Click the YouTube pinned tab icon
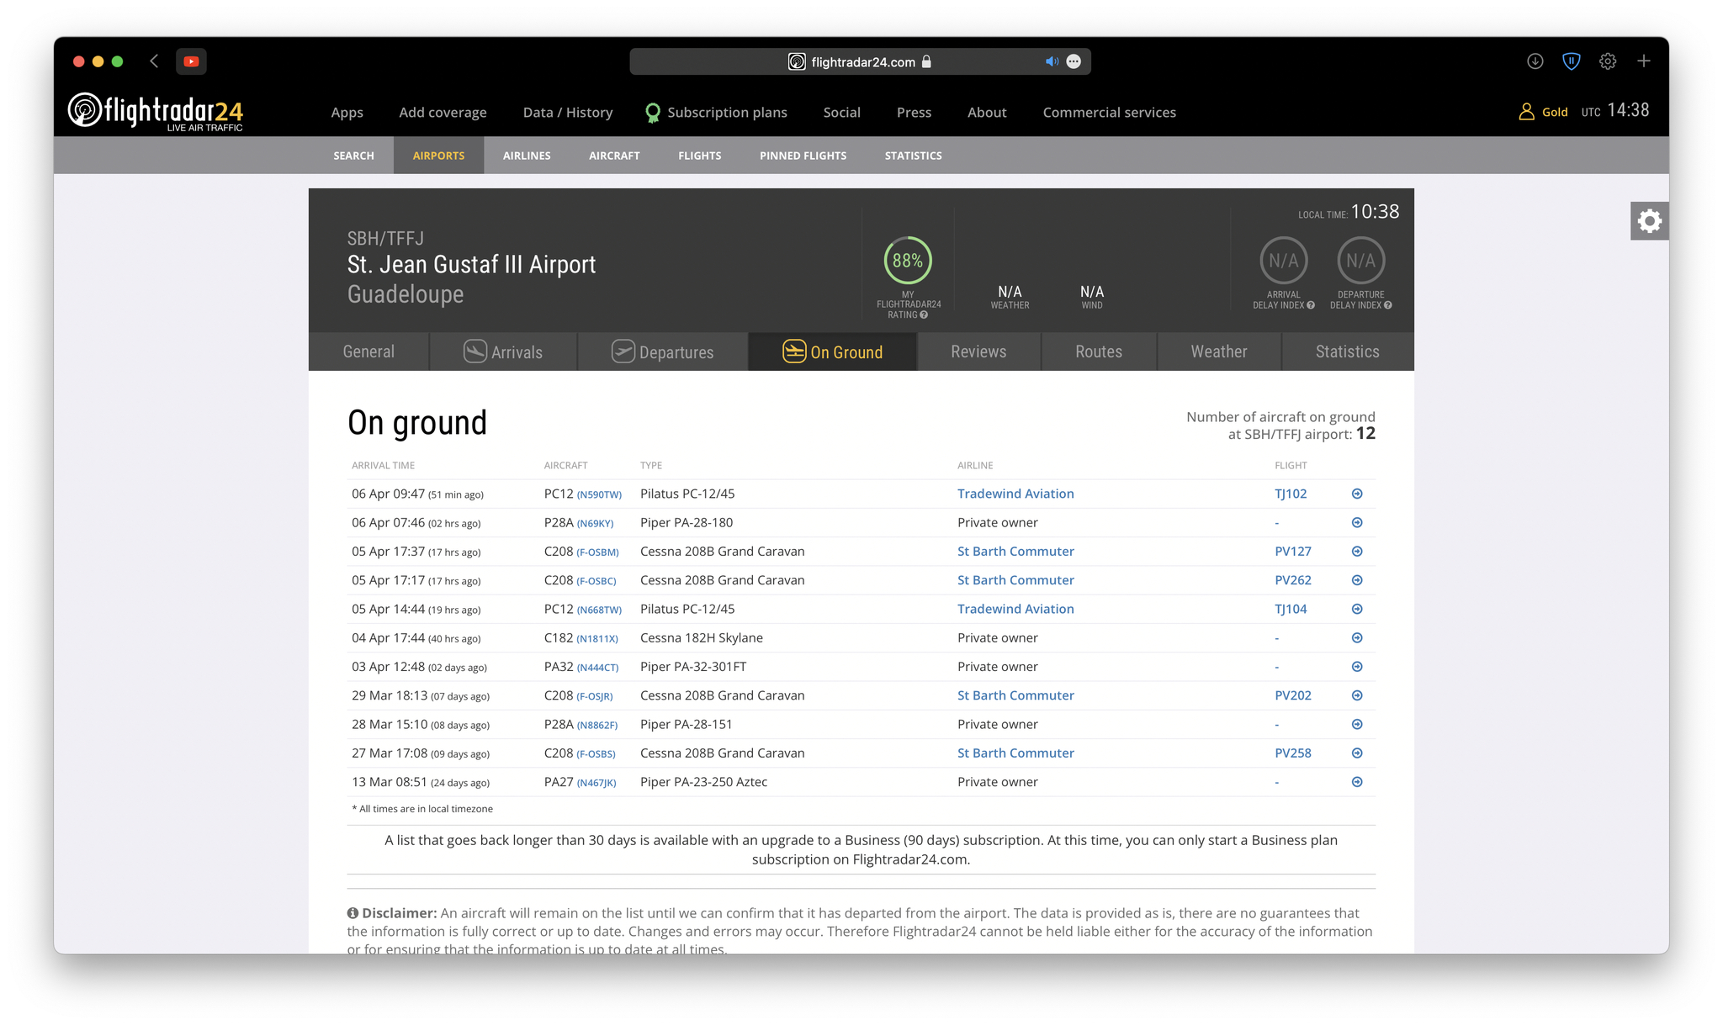The width and height of the screenshot is (1723, 1025). point(191,61)
